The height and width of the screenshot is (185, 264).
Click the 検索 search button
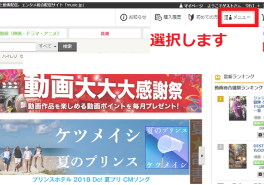(68, 47)
